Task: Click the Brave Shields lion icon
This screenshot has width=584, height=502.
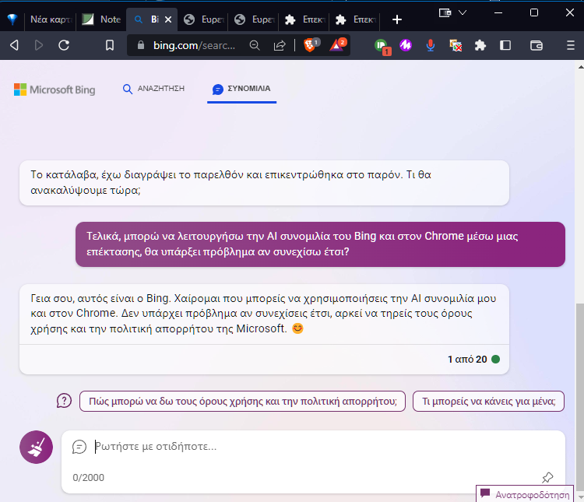Action: click(310, 45)
